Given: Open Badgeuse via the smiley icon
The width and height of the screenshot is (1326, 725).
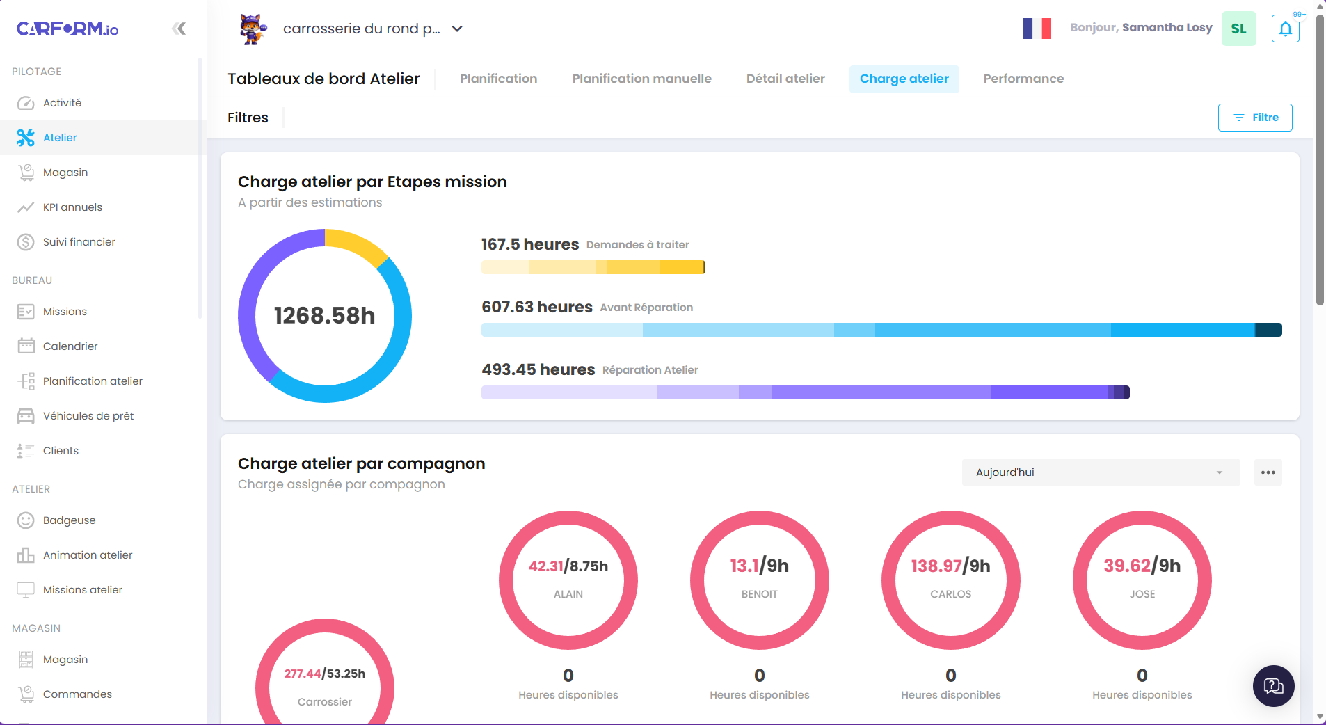Looking at the screenshot, I should click(x=26, y=520).
